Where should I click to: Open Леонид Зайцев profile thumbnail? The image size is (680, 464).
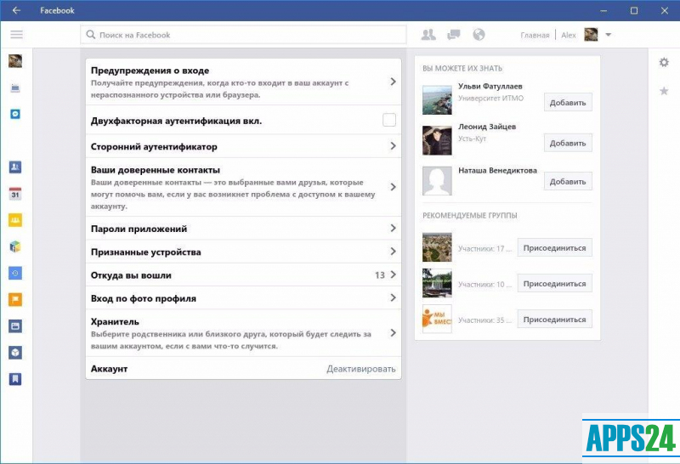pyautogui.click(x=437, y=140)
